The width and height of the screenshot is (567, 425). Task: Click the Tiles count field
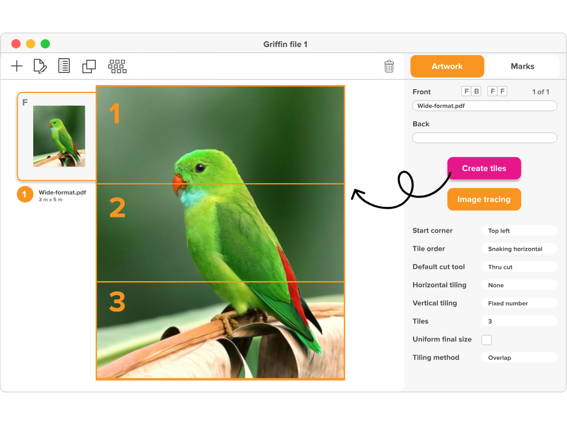pyautogui.click(x=519, y=321)
